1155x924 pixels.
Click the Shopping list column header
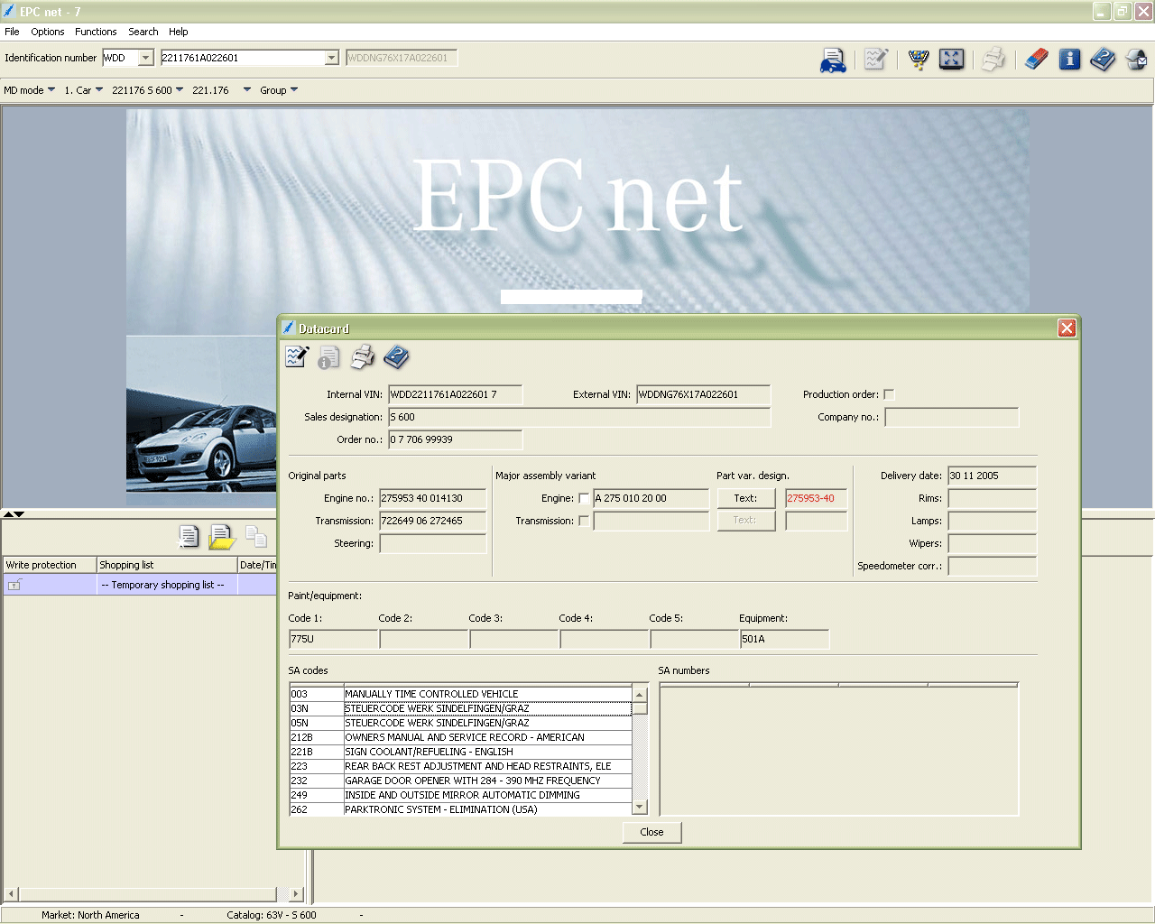pyautogui.click(x=167, y=565)
